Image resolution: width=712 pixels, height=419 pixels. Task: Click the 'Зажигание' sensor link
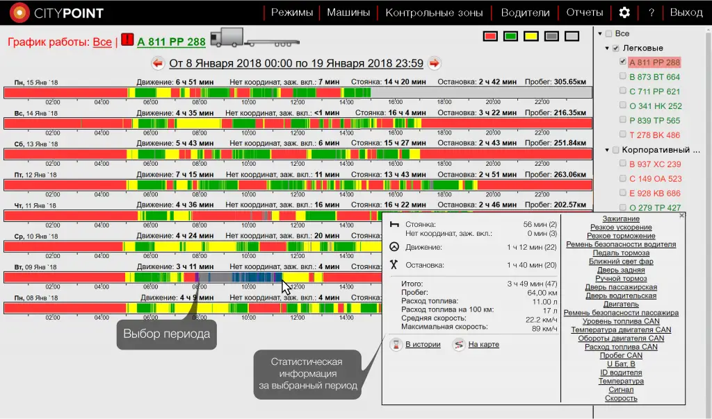[x=621, y=219]
